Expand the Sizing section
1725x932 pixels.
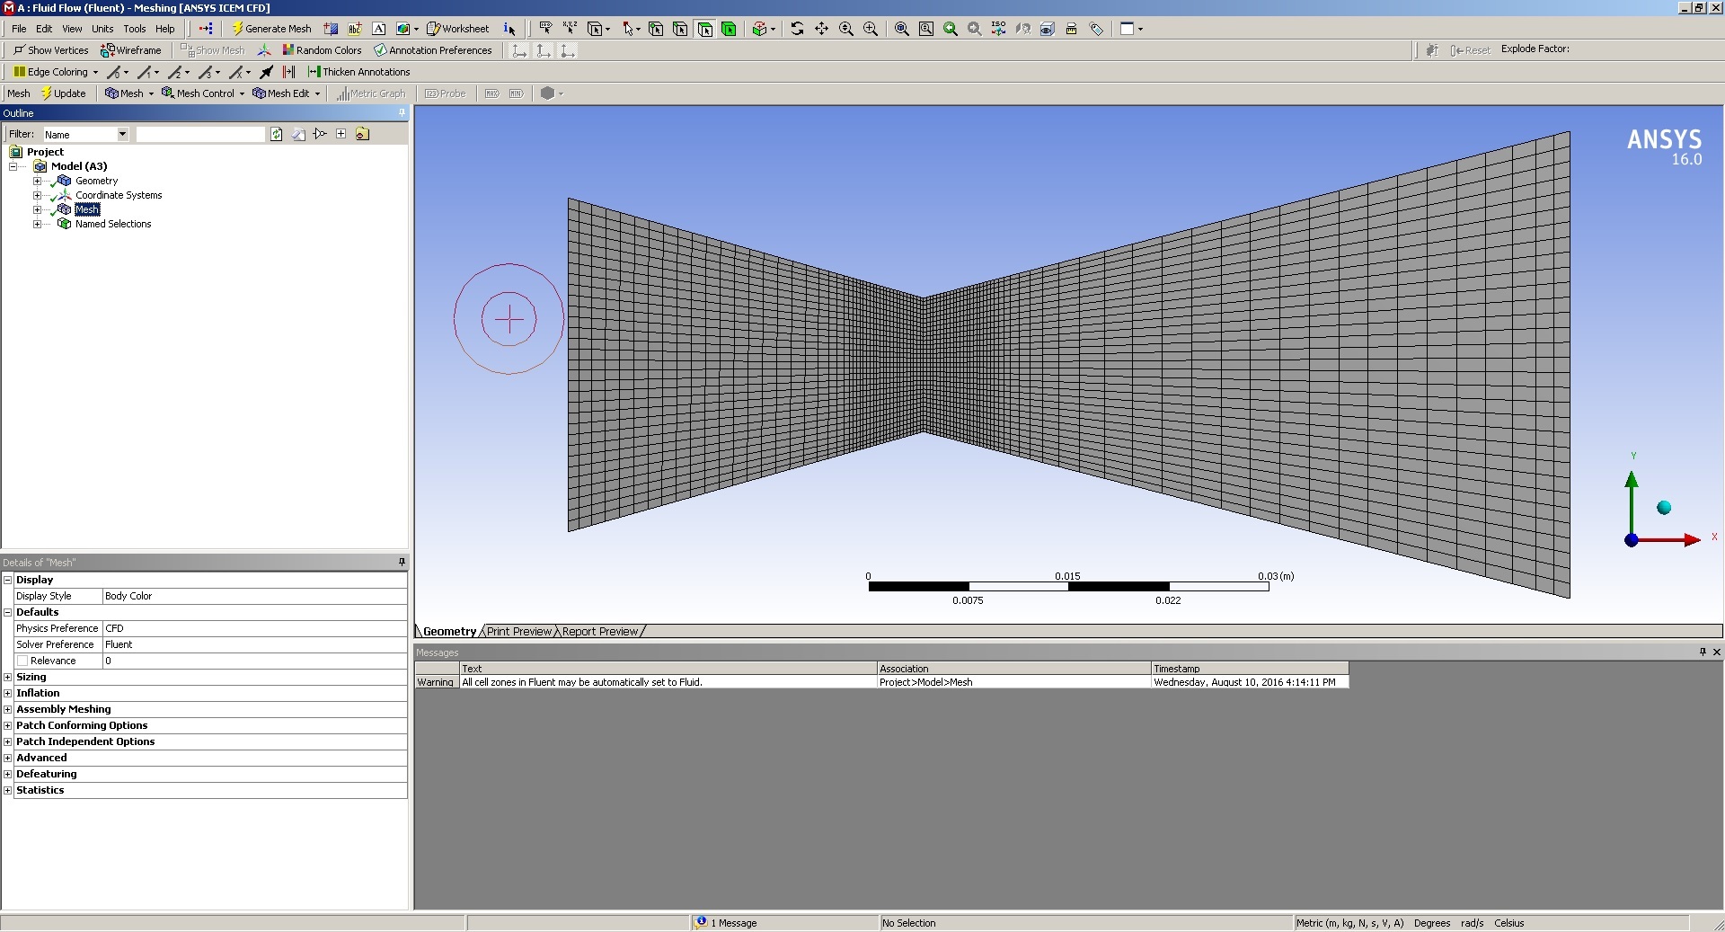tap(8, 677)
